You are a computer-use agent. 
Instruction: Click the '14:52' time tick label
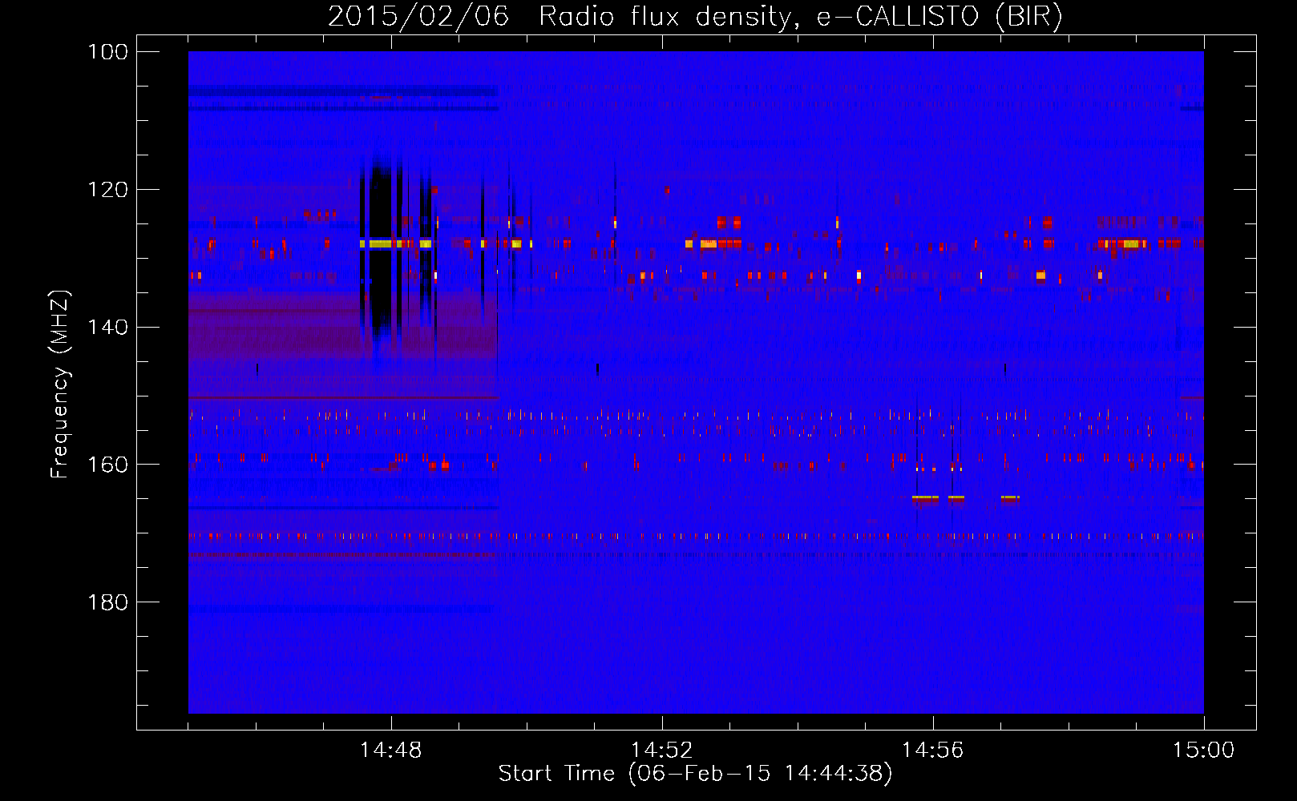(662, 751)
